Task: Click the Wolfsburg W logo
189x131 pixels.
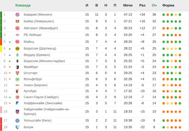Action: pyautogui.click(x=17, y=79)
